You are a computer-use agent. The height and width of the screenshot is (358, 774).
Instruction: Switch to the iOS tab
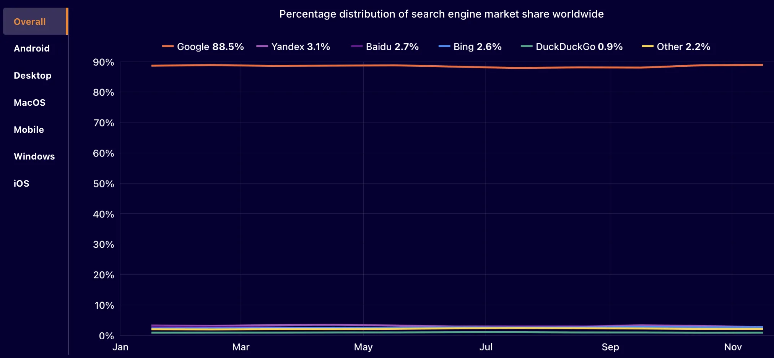tap(21, 184)
